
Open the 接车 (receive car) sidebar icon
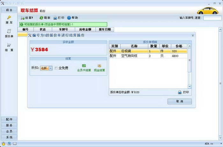pos(9,20)
